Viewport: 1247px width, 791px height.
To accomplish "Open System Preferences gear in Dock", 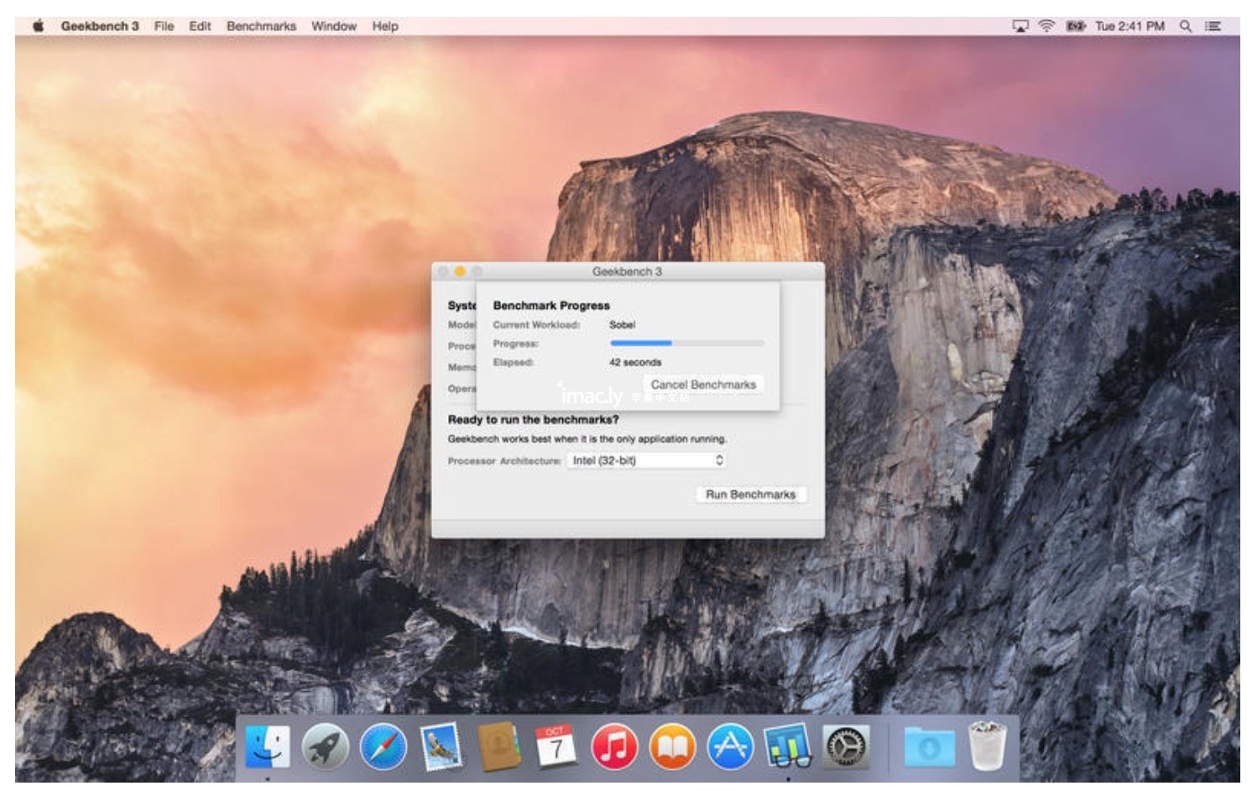I will click(846, 746).
